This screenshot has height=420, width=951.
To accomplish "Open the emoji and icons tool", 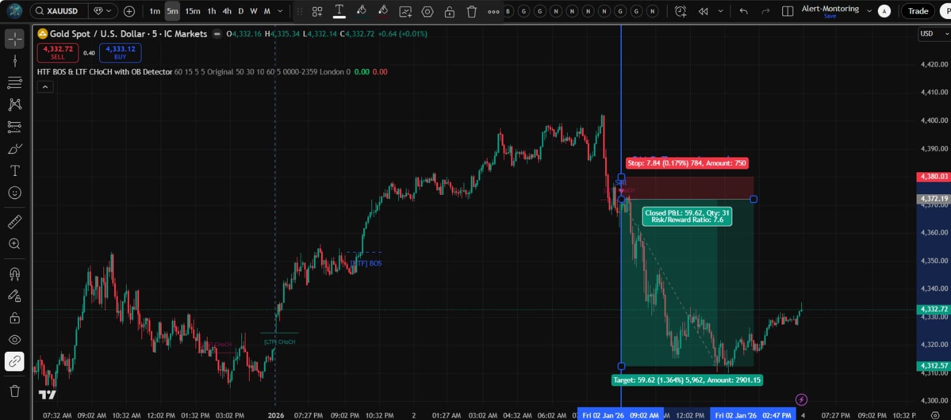I will click(15, 192).
